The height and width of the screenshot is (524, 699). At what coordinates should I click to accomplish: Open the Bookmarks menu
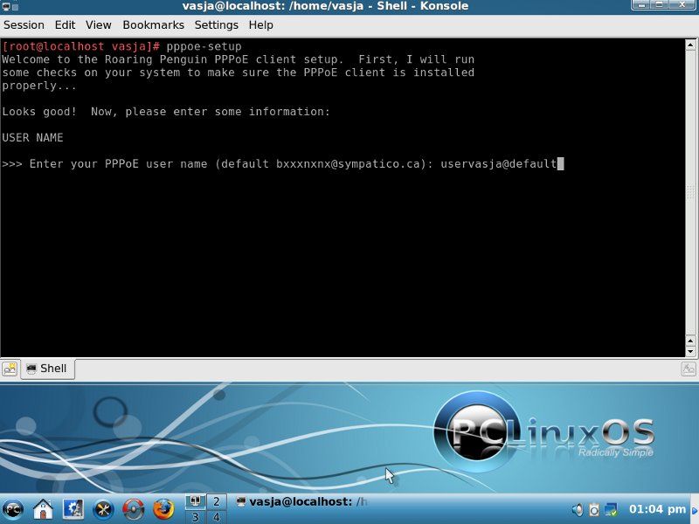pyautogui.click(x=153, y=25)
